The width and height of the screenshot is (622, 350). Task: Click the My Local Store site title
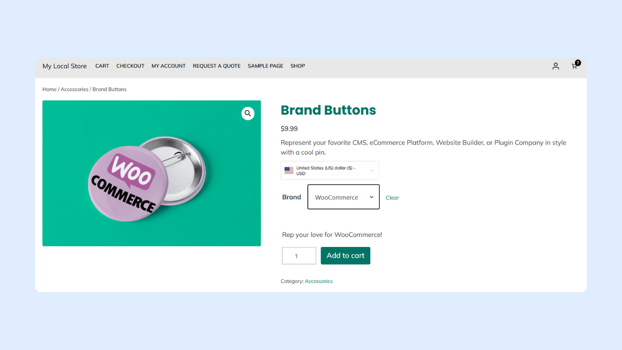coord(65,66)
